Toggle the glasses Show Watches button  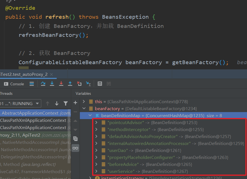pyautogui.click(x=75, y=148)
